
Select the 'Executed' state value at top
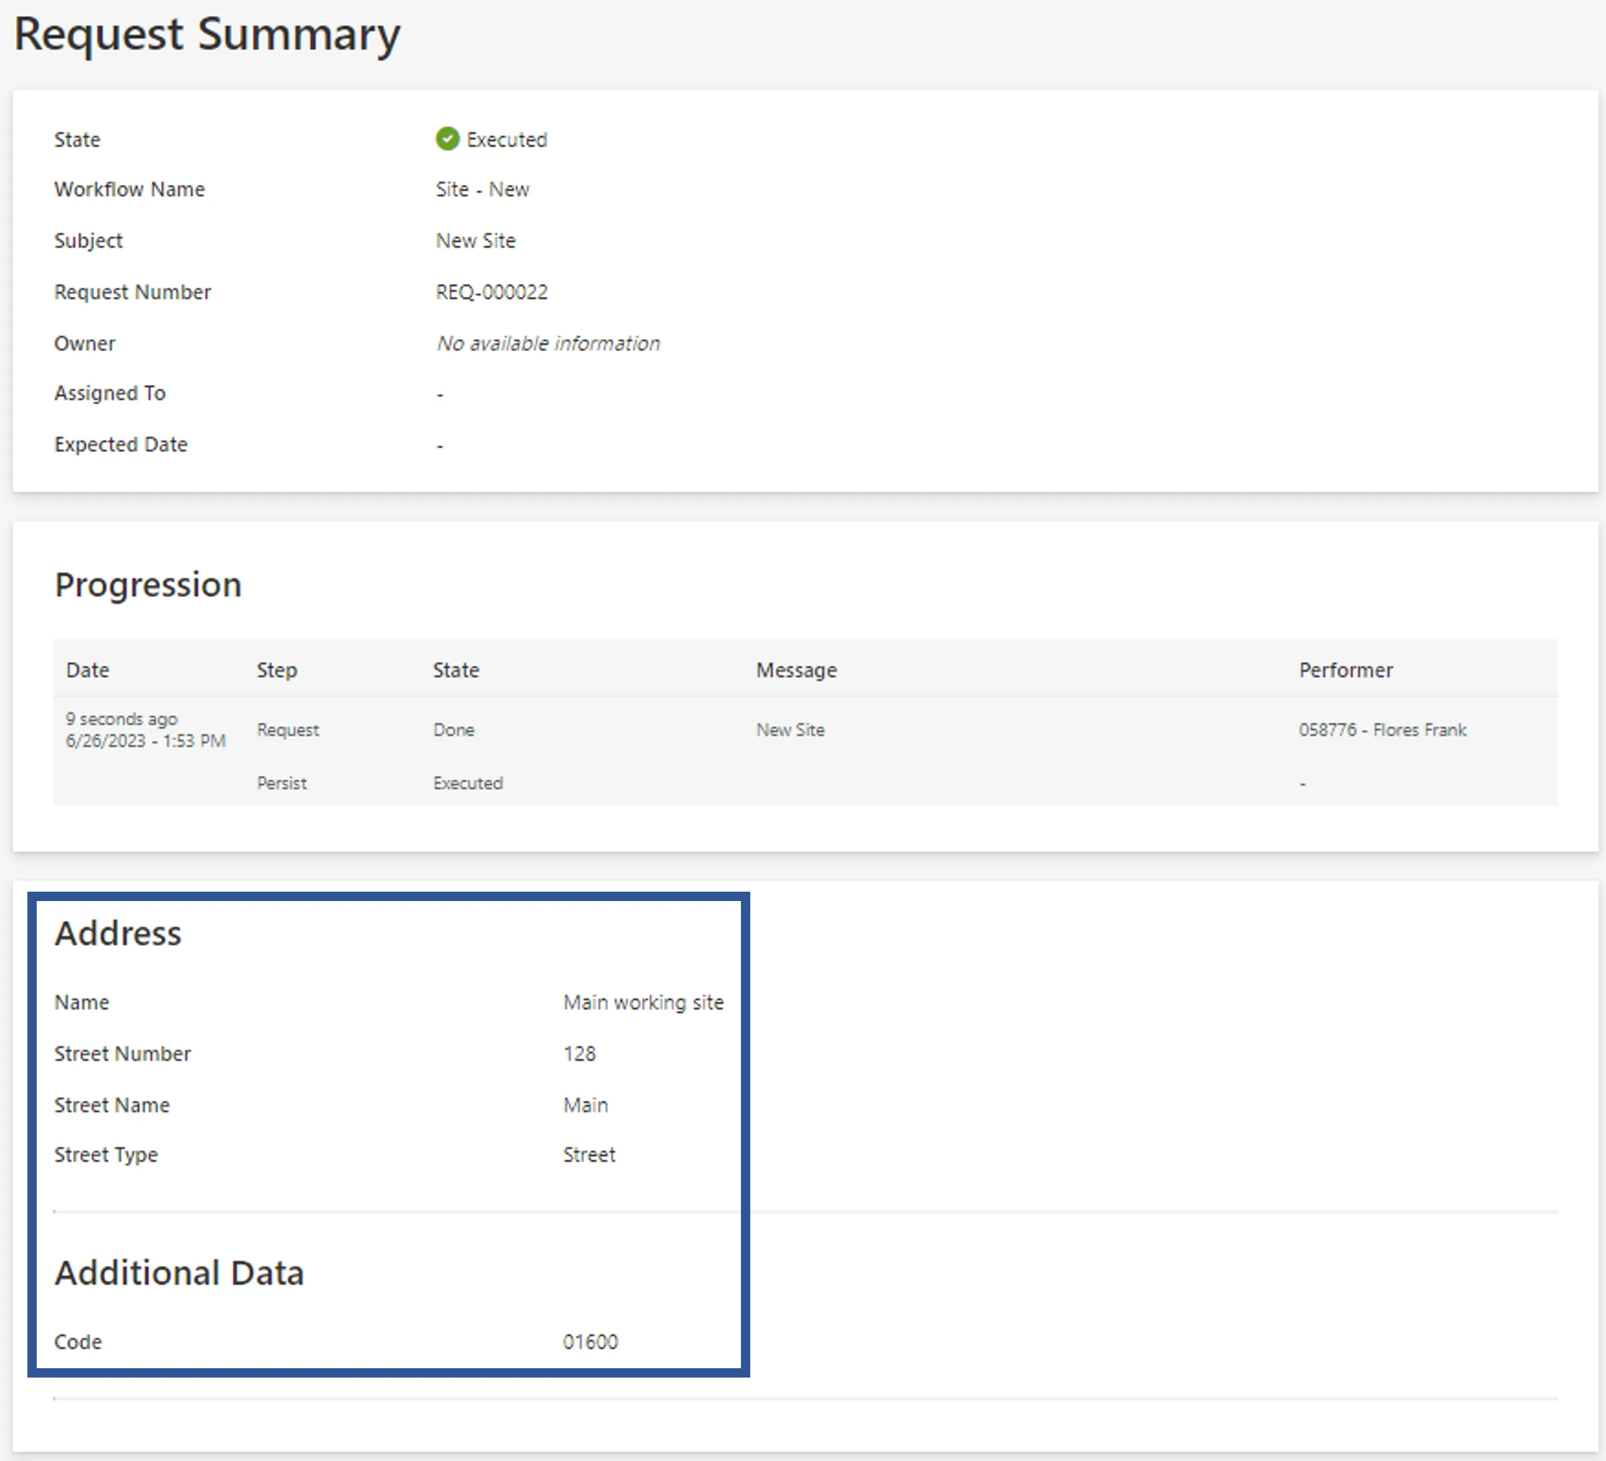(x=507, y=139)
